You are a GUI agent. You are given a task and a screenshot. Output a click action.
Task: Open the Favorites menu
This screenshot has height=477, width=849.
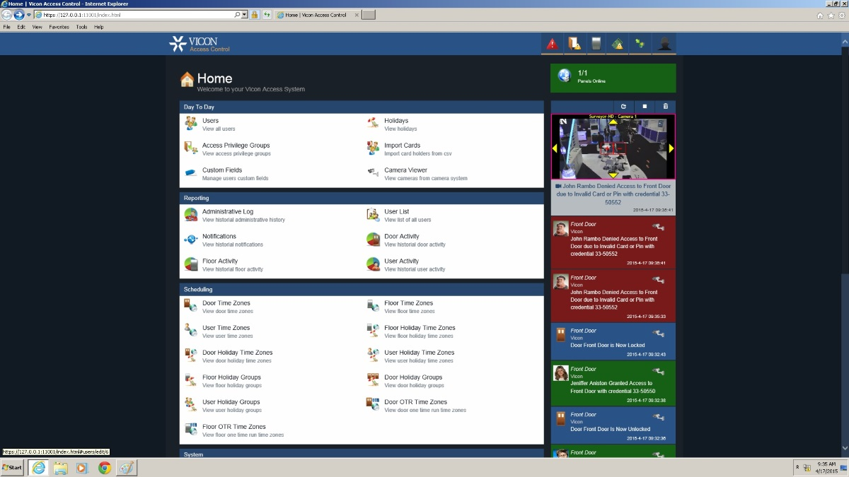59,27
